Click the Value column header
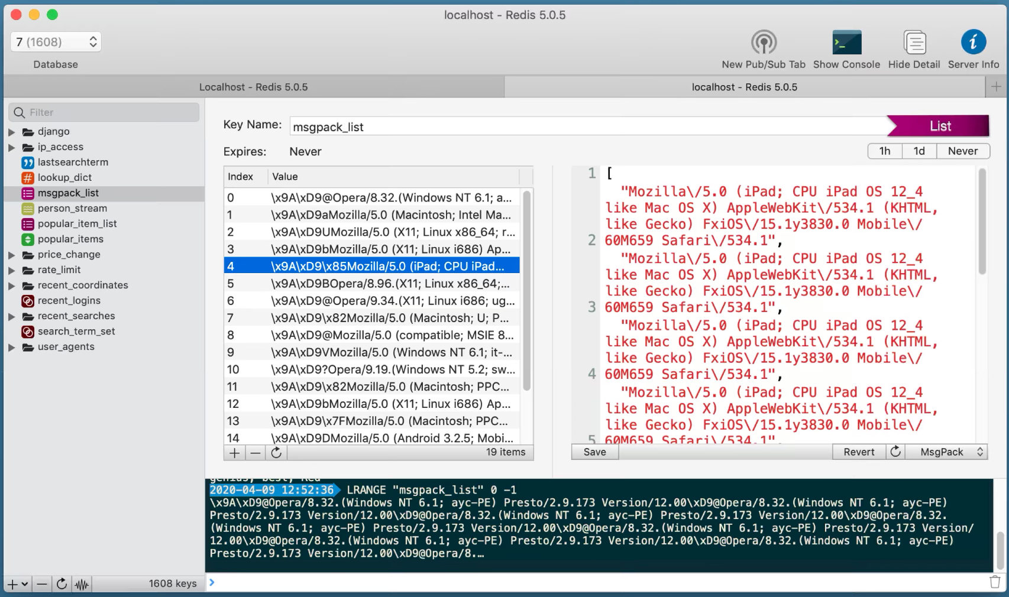 click(394, 177)
